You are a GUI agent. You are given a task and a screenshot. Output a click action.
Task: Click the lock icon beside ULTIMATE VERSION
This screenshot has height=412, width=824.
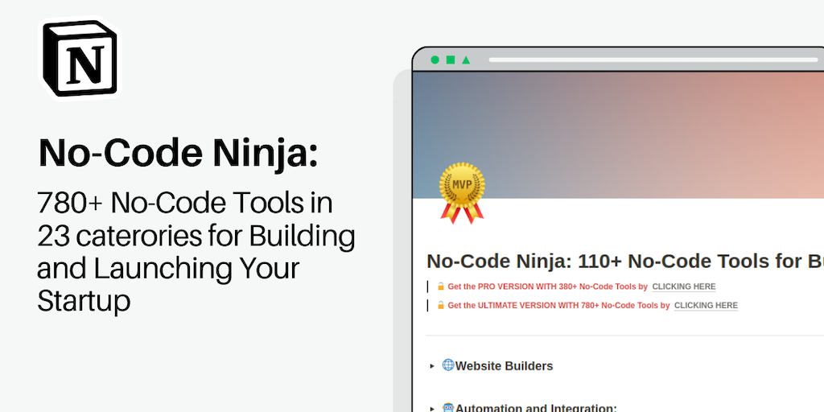(x=441, y=305)
